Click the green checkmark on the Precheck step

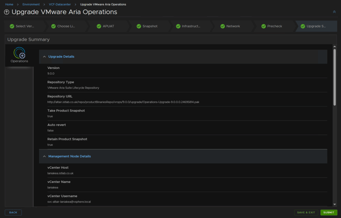263,26
